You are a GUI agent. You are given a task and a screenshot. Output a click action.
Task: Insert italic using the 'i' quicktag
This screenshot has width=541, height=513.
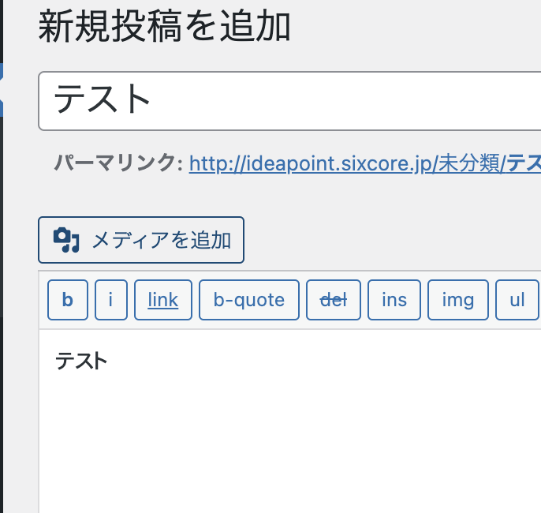pyautogui.click(x=111, y=300)
